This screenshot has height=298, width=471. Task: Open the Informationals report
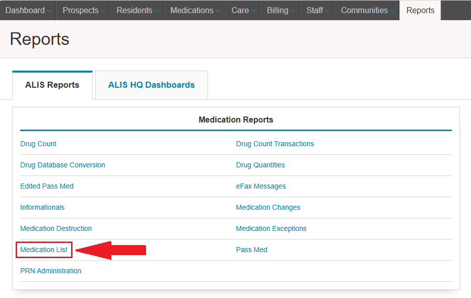pos(42,207)
